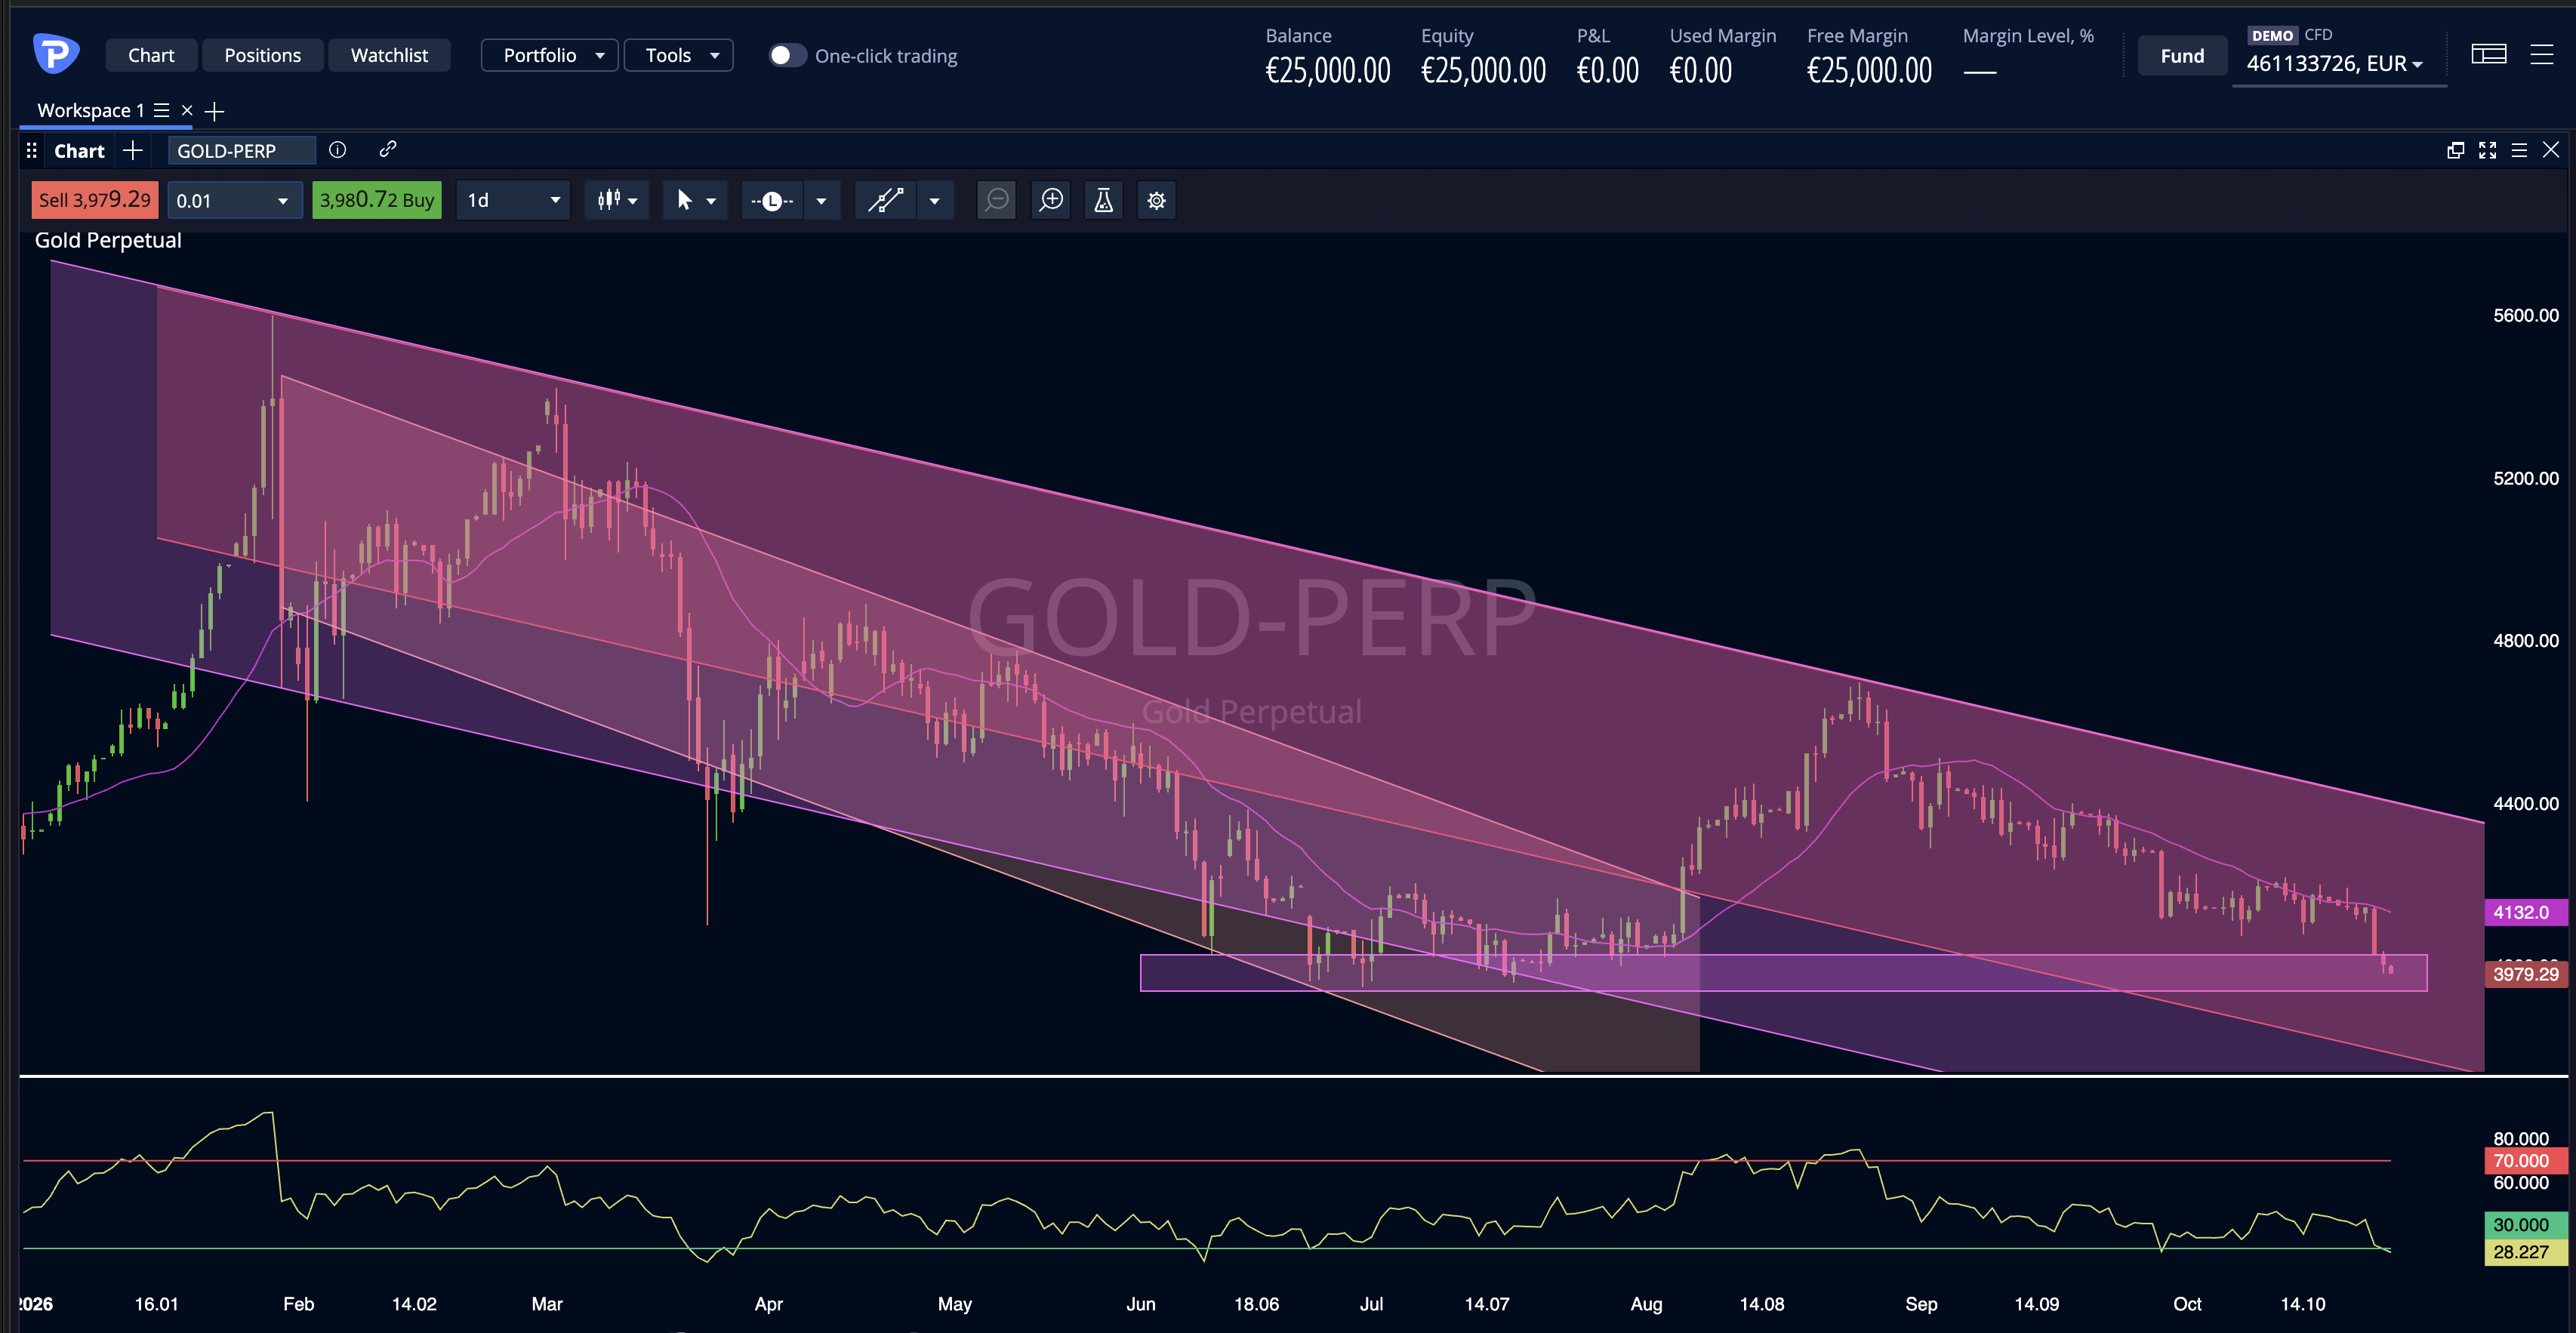Select the drawing trend line tool

pos(885,200)
